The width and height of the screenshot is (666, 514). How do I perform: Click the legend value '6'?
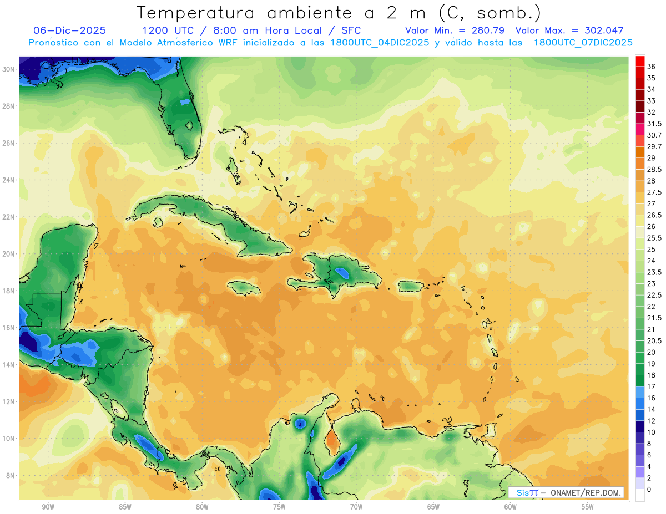649,455
